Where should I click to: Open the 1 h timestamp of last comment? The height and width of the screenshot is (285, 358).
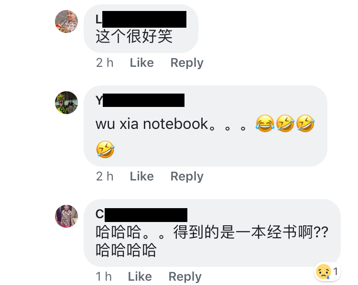pos(104,276)
